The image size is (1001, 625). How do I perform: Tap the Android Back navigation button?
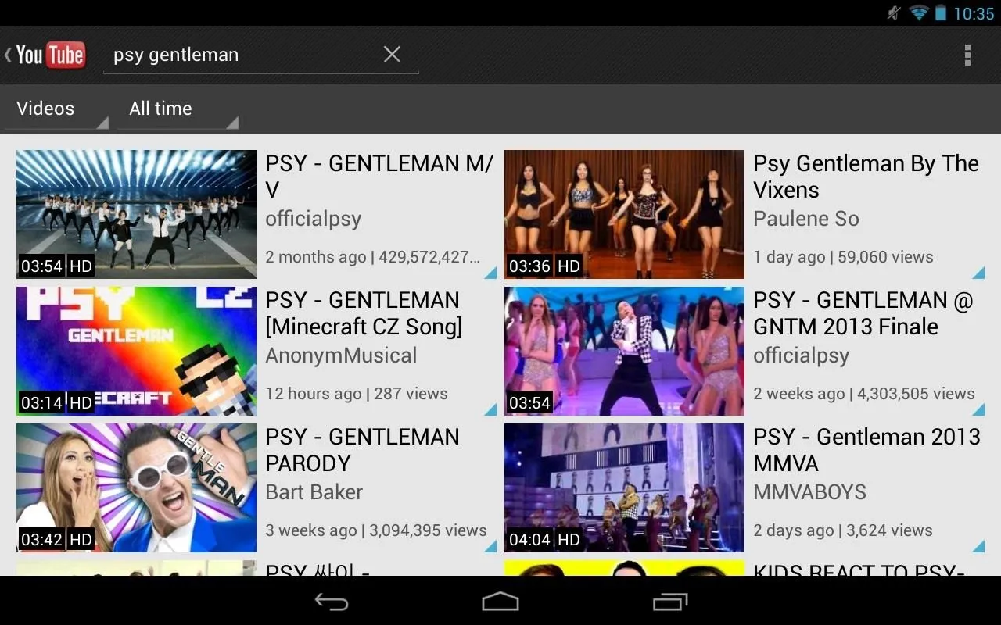[332, 601]
